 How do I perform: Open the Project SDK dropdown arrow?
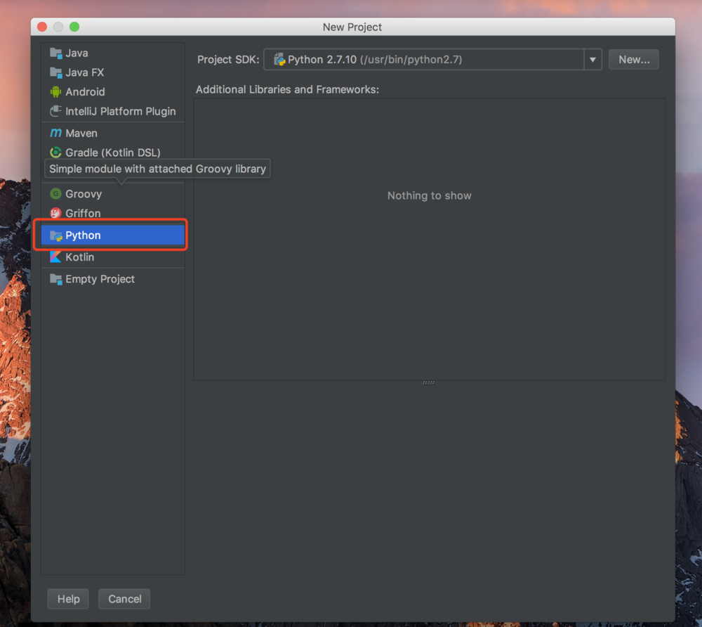592,59
